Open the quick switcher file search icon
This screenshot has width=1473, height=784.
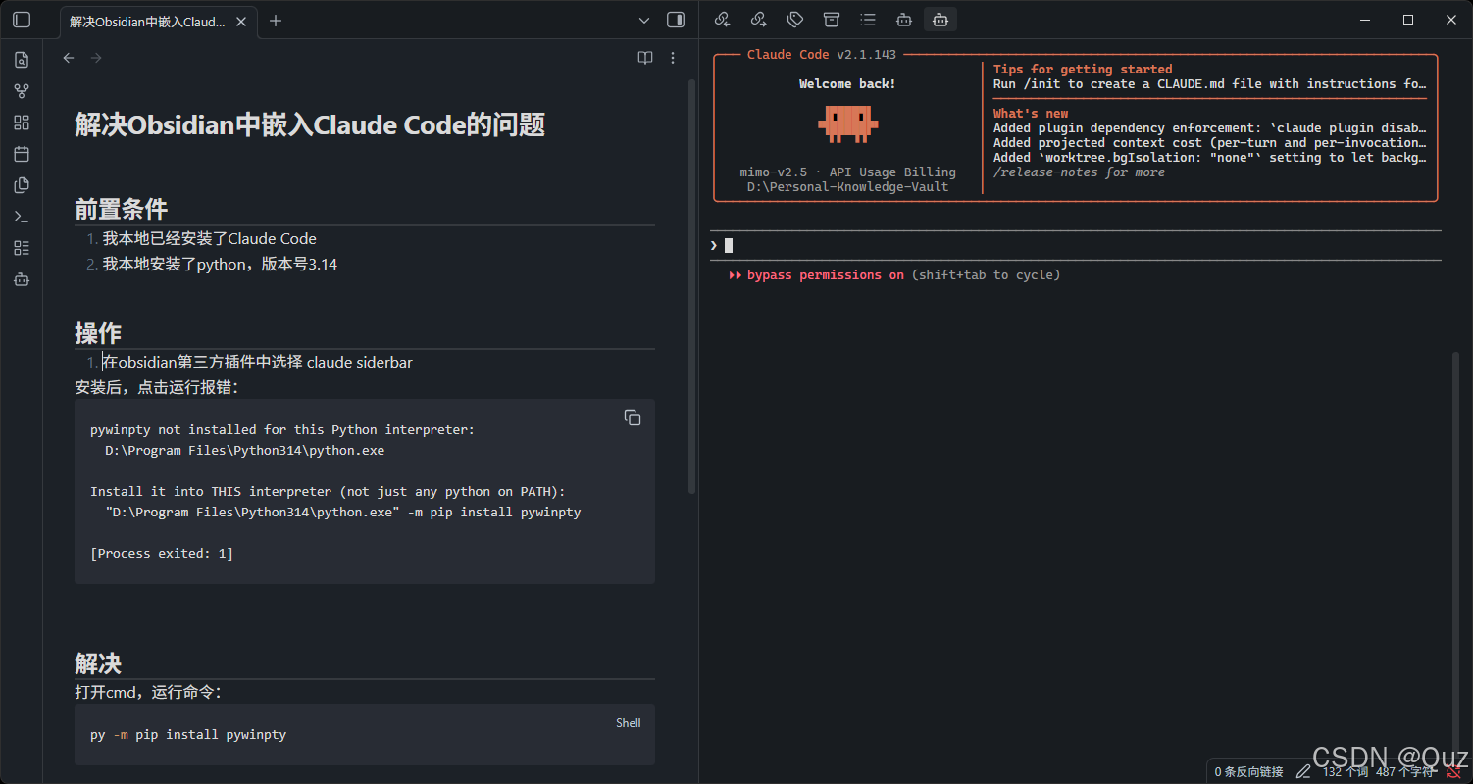[x=22, y=60]
